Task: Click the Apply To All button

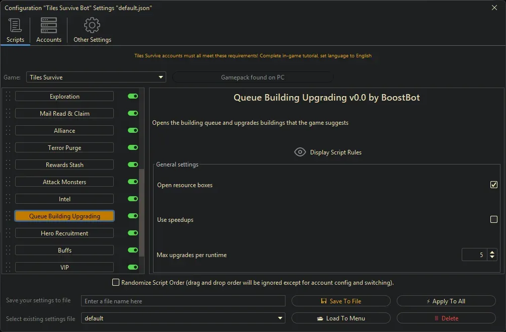Action: coord(446,301)
